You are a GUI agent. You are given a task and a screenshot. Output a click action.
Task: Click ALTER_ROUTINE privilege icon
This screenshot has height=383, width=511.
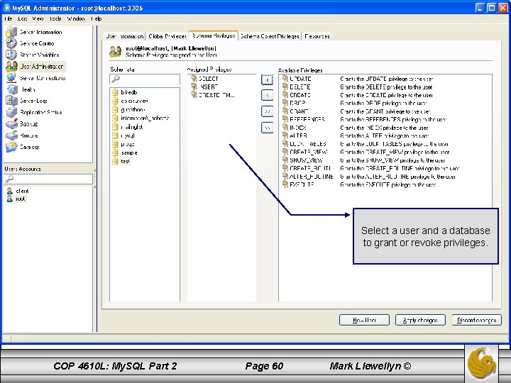pos(285,176)
